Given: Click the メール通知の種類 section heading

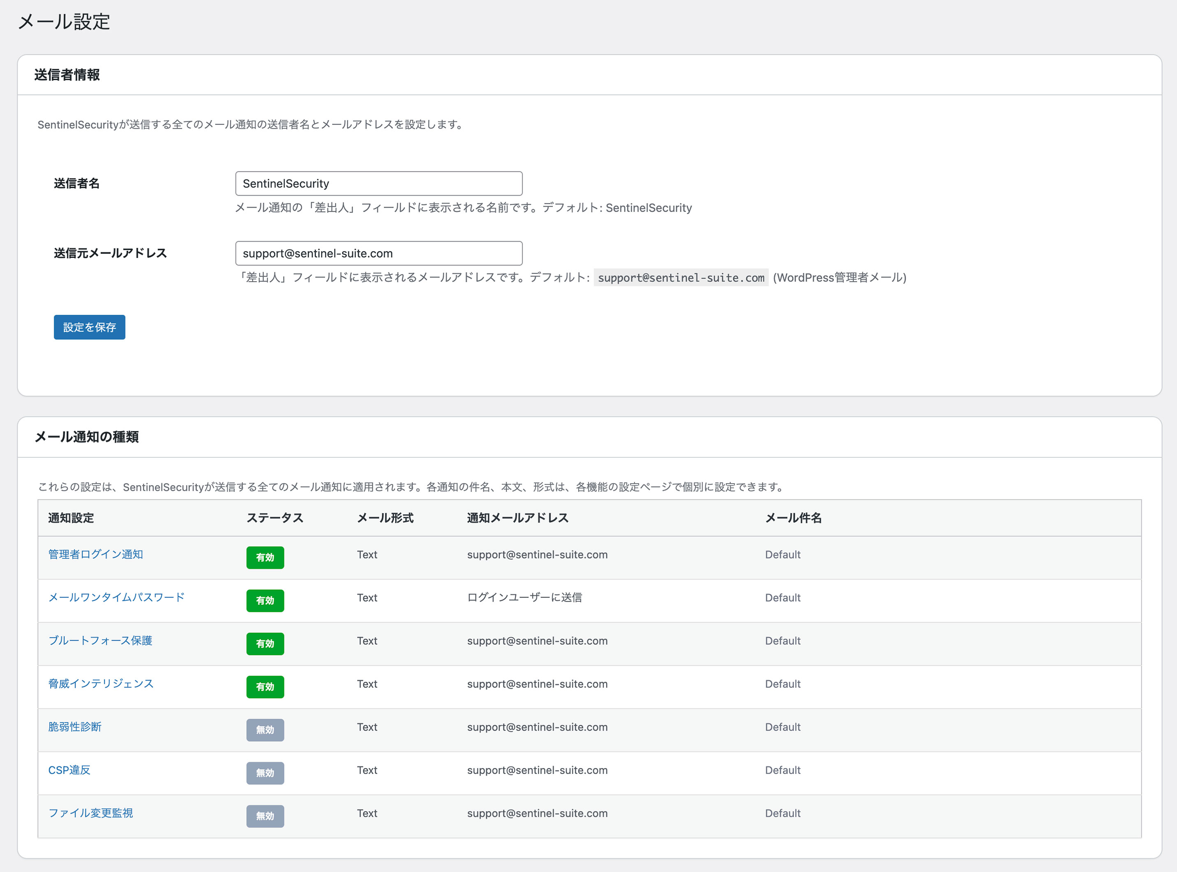Looking at the screenshot, I should coord(87,437).
